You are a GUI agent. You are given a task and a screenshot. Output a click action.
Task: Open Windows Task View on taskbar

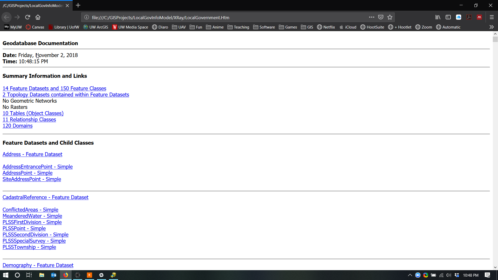click(29, 275)
